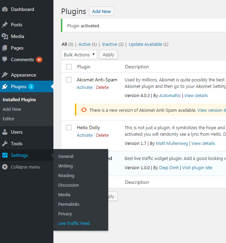Open Automattic author link
The height and width of the screenshot is (243, 226).
pyautogui.click(x=170, y=96)
